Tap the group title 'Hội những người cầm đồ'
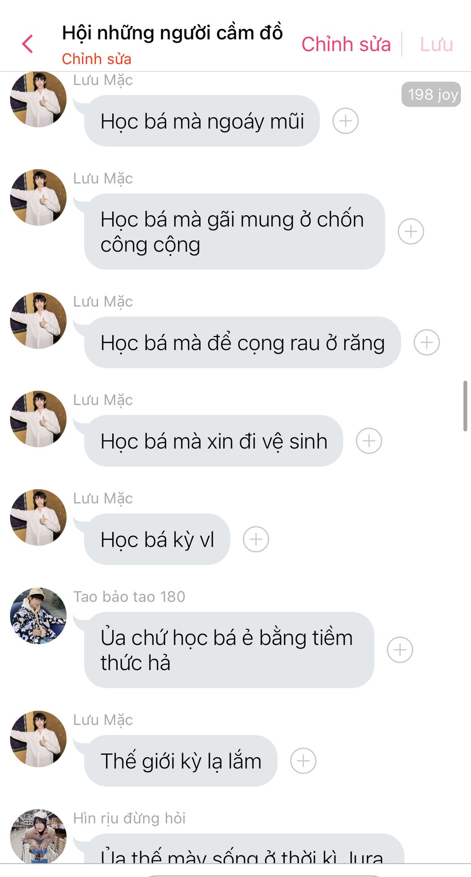Image resolution: width=471 pixels, height=877 pixels. pos(172,33)
